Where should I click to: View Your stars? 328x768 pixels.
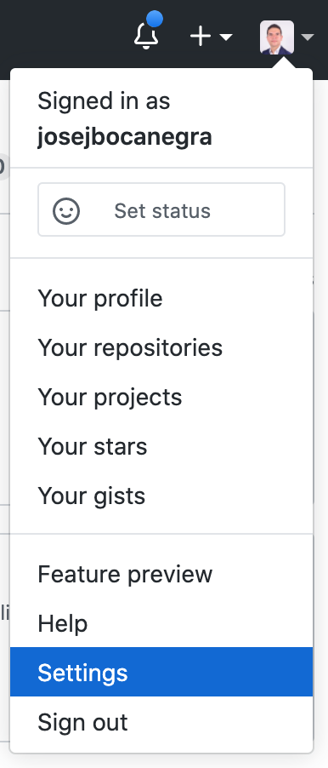point(161,447)
